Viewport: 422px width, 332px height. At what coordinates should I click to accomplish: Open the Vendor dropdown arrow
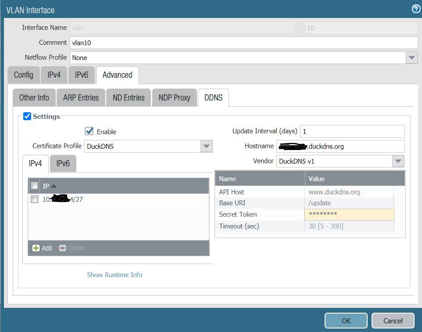click(398, 161)
